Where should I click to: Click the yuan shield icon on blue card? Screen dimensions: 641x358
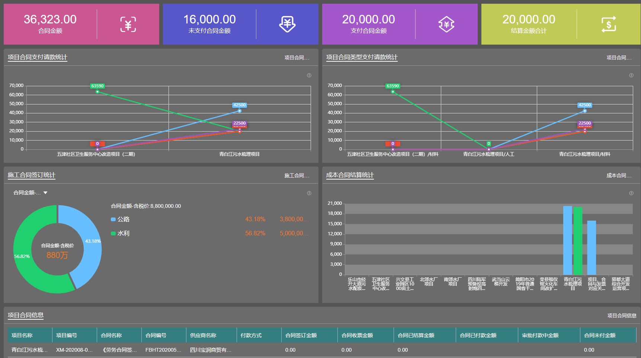coord(287,25)
